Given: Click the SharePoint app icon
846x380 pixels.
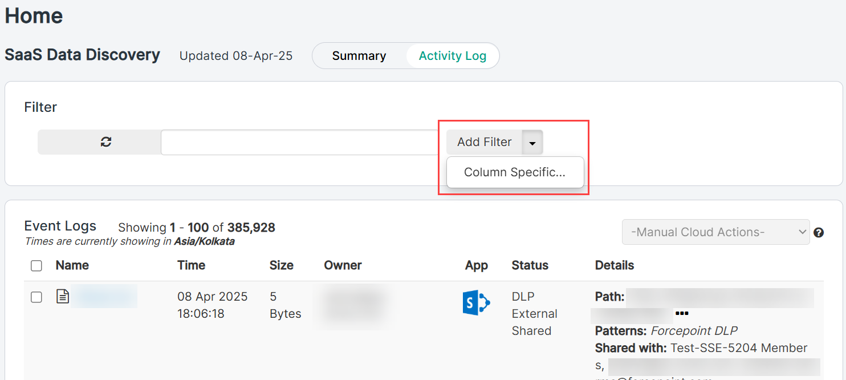Looking at the screenshot, I should click(476, 304).
